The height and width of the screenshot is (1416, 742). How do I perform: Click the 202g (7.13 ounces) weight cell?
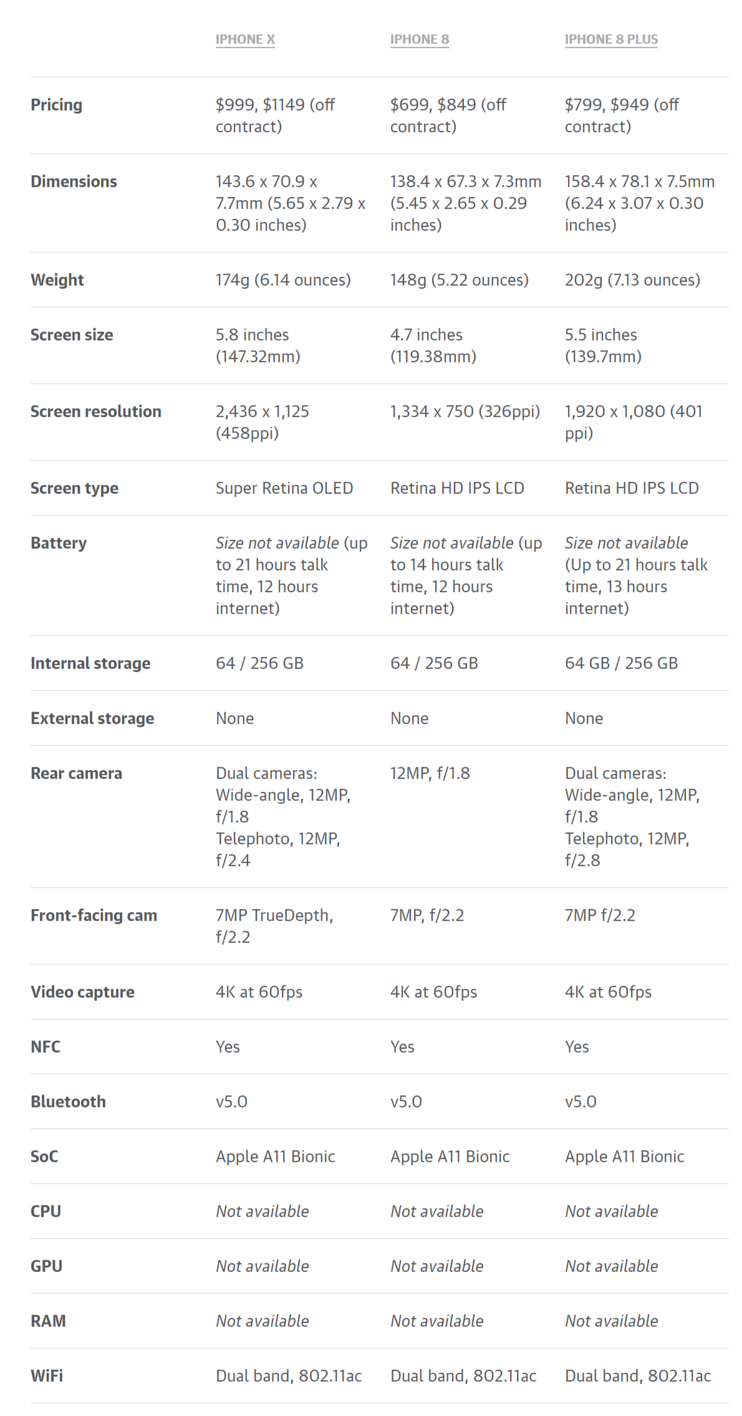(x=632, y=280)
